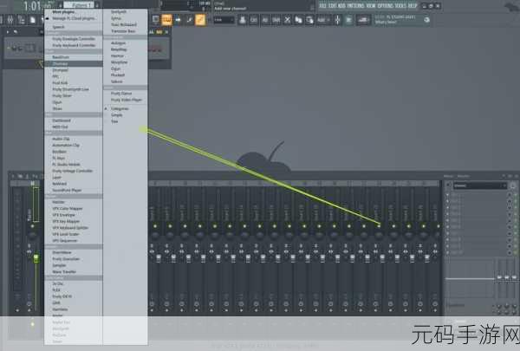Select Audio Clip from the plugin list
This screenshot has height=351, width=520.
pyautogui.click(x=61, y=139)
